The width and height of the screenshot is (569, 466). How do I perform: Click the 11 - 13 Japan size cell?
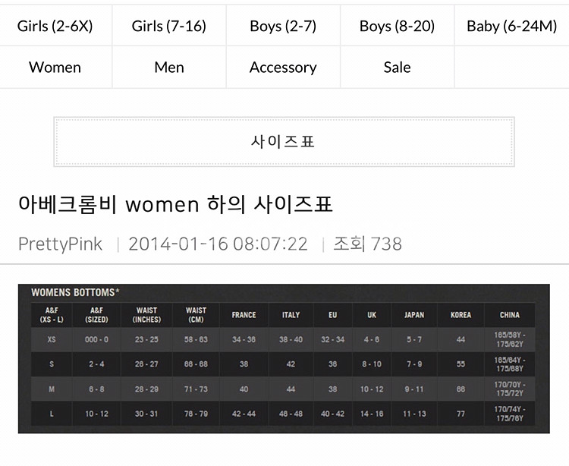pos(414,414)
